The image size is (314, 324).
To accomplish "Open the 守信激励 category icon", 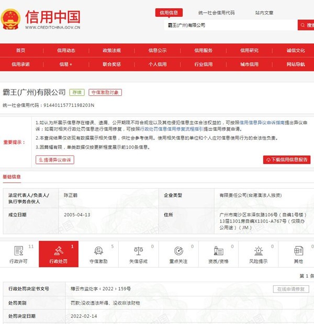I will (x=98, y=251).
